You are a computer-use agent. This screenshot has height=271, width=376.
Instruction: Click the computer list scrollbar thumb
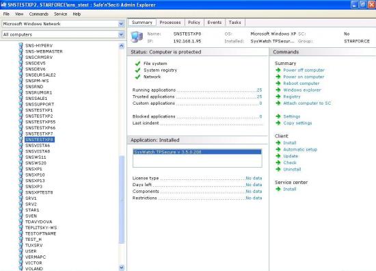[x=122, y=200]
